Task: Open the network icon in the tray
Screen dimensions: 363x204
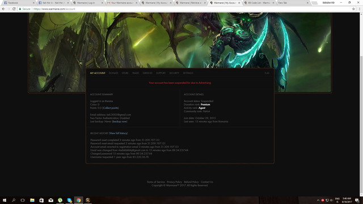Action: point(327,200)
